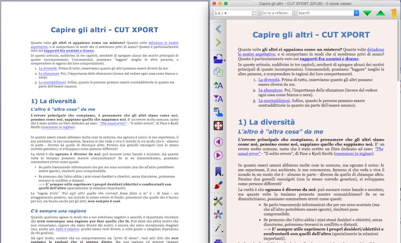
Task: Copy selection to clipboard icon
Action: pyautogui.click(x=218, y=72)
